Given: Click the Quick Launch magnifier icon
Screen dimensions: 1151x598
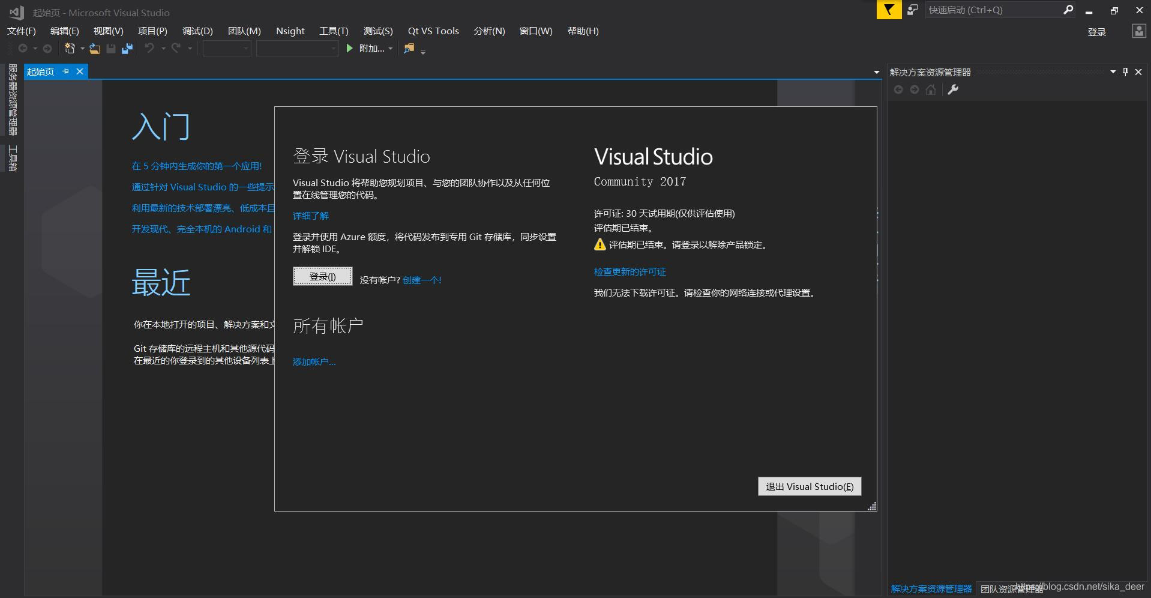Looking at the screenshot, I should pos(1068,10).
